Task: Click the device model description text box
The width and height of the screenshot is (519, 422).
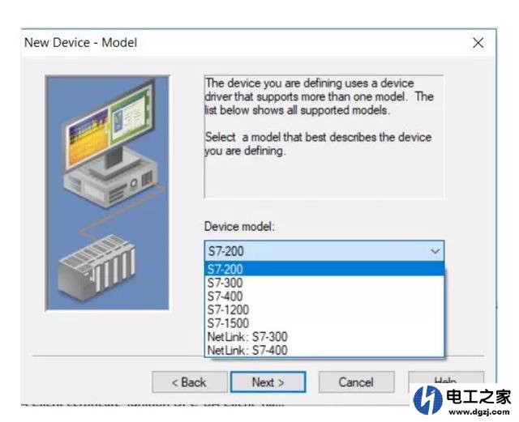Action: pyautogui.click(x=324, y=137)
